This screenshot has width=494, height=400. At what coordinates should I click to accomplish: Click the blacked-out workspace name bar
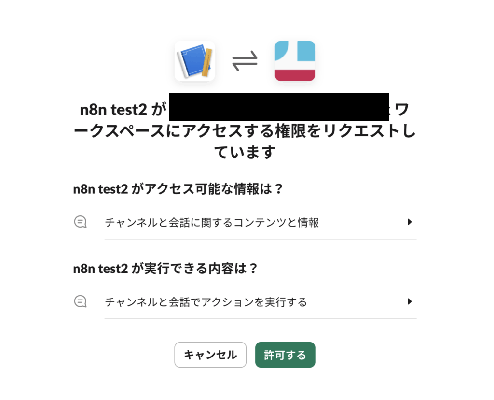tap(279, 107)
